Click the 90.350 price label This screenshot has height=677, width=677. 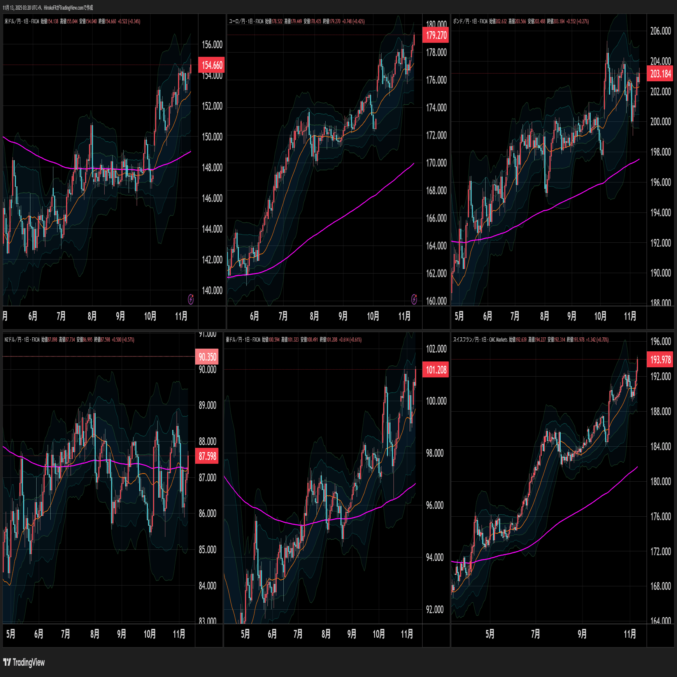(207, 357)
